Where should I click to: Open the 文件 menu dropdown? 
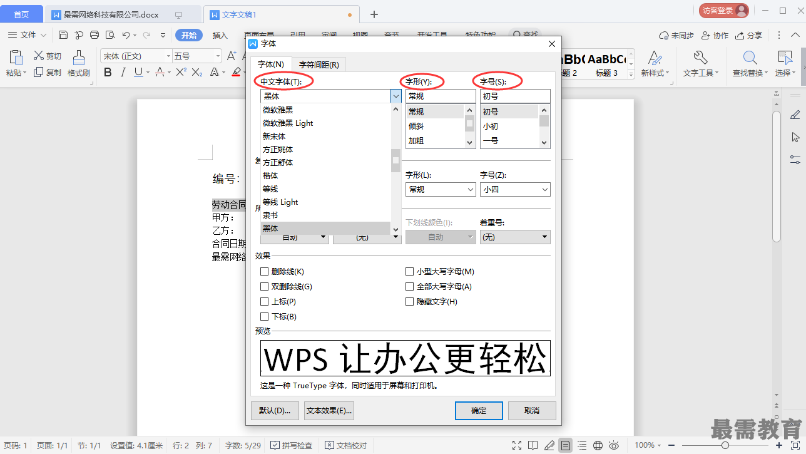coord(28,35)
